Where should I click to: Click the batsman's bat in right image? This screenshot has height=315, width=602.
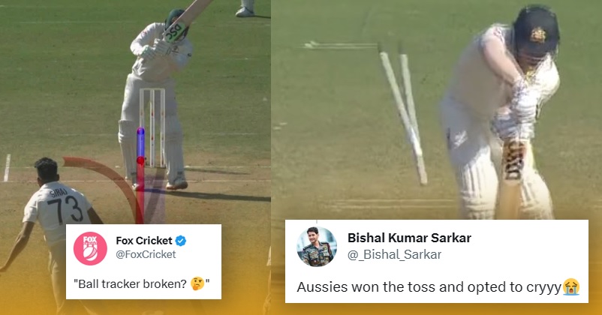(x=511, y=178)
